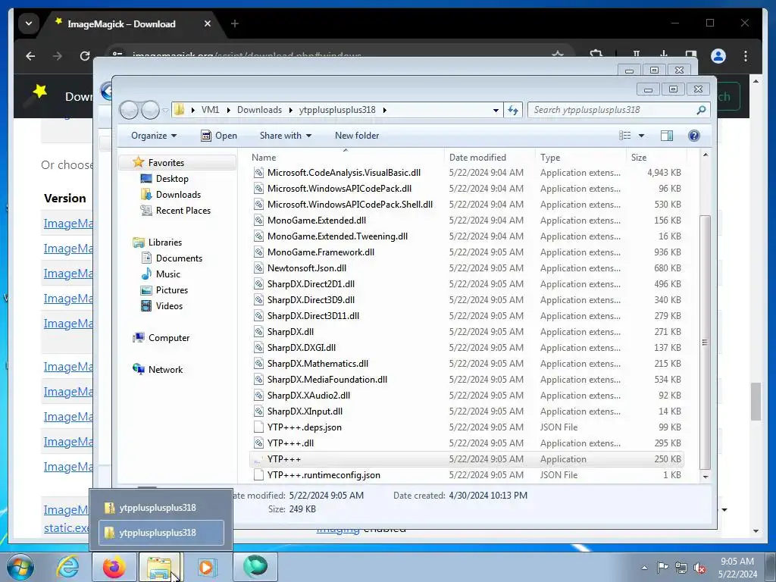Select SharpDX.MediaFoundation.dll file
Viewport: 776px width, 582px height.
(x=327, y=380)
